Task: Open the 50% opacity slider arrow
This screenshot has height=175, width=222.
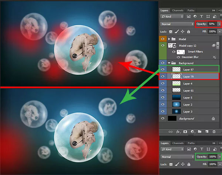Action: coord(219,24)
